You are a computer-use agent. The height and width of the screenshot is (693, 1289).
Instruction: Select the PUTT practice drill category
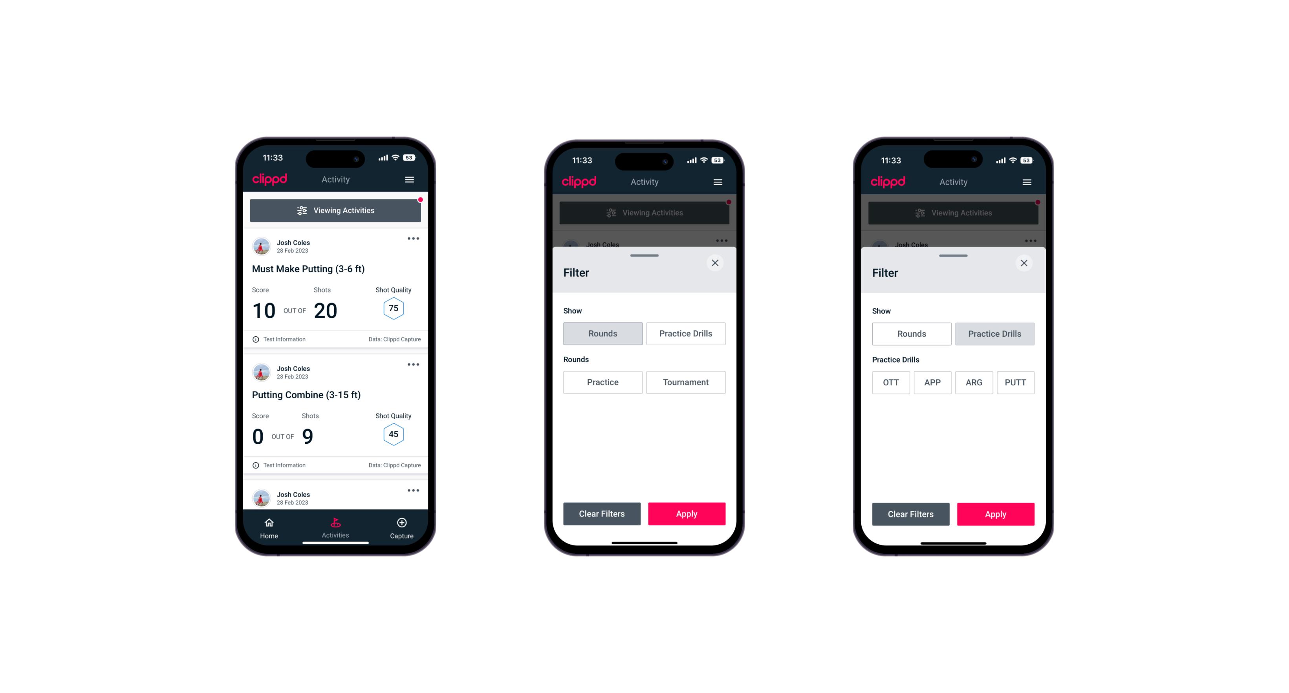pyautogui.click(x=1016, y=381)
